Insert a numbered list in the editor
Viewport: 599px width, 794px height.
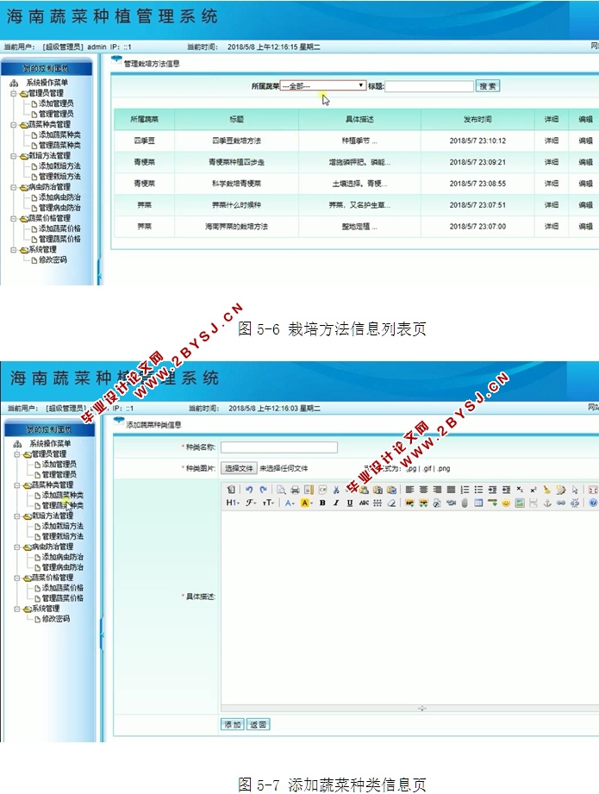pos(465,490)
